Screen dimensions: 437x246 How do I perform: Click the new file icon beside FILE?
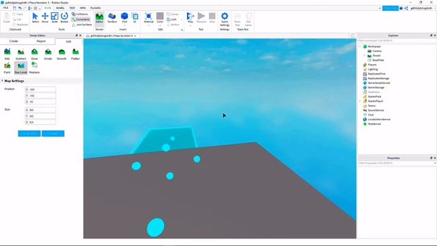tap(14, 8)
